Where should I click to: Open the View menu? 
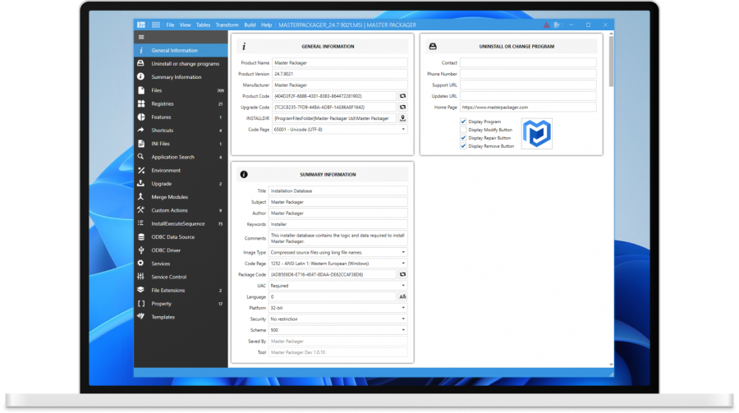[186, 25]
